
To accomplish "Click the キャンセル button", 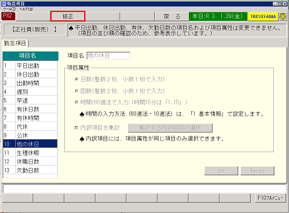I will [x=257, y=171].
